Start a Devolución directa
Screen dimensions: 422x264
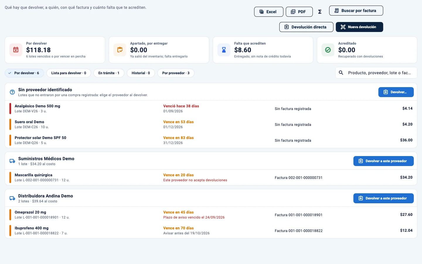pos(306,27)
